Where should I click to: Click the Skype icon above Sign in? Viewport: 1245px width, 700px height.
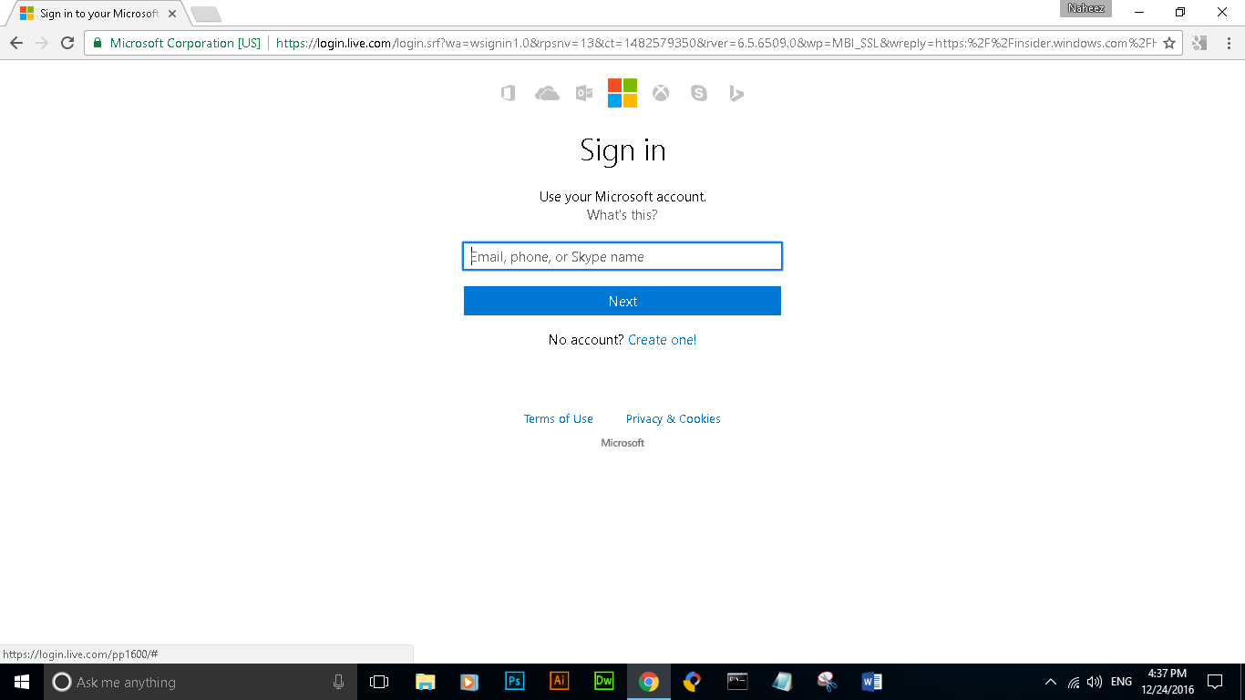click(x=699, y=93)
